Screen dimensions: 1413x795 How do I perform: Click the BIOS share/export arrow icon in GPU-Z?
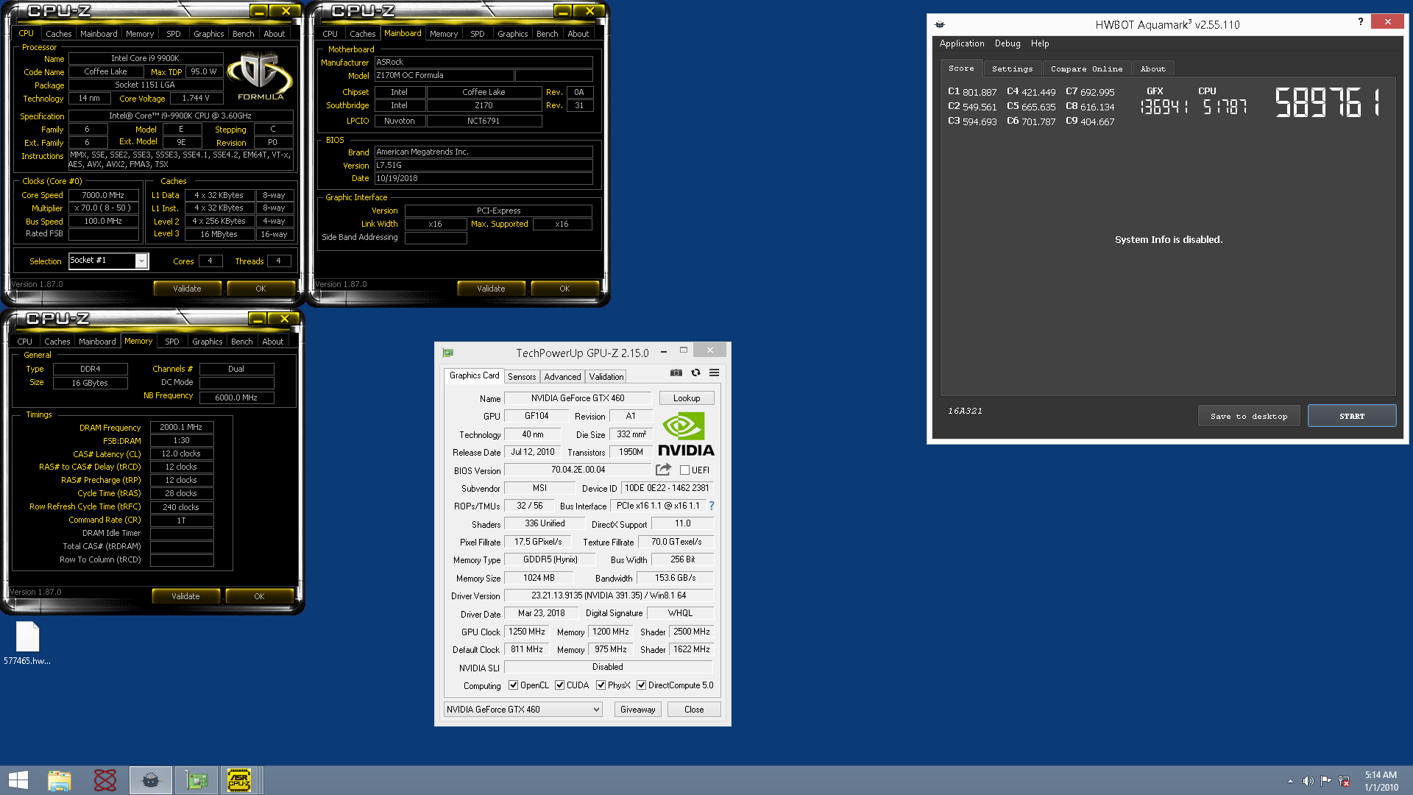tap(663, 470)
